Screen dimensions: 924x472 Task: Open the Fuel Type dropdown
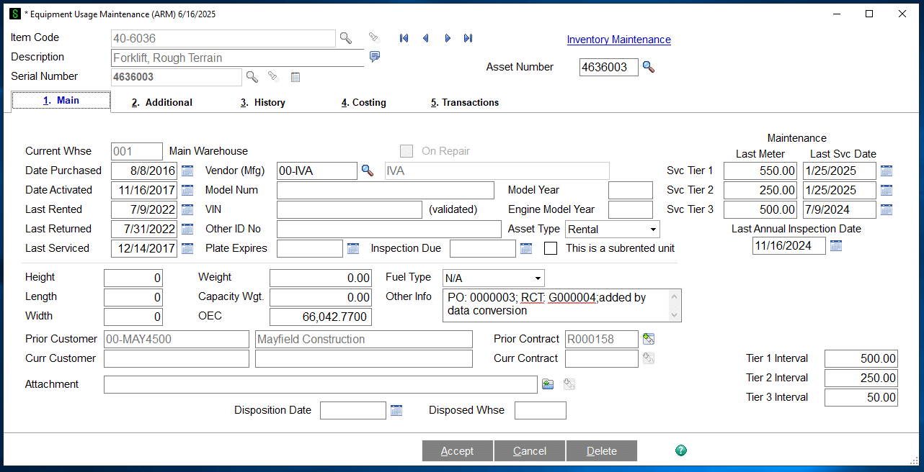tap(494, 278)
